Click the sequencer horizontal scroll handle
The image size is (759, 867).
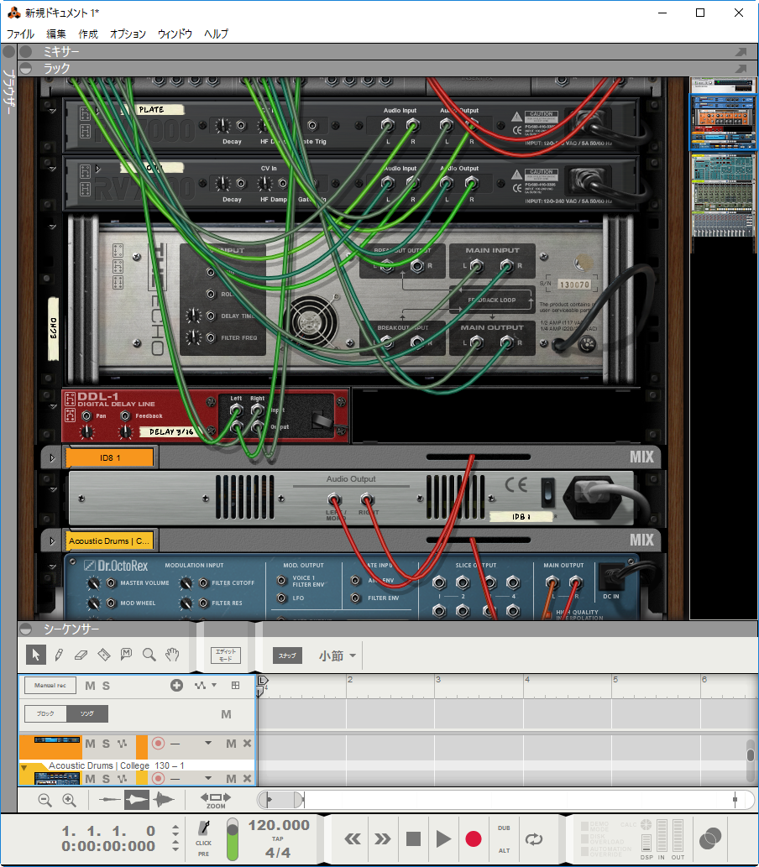281,800
